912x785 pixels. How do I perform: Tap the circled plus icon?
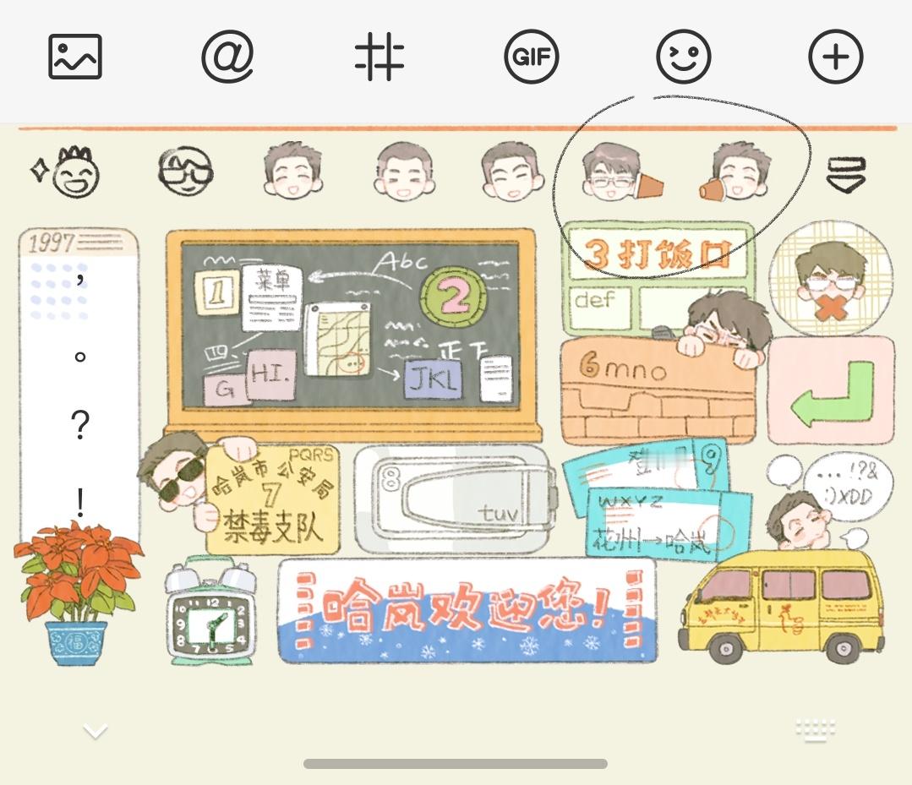click(836, 57)
